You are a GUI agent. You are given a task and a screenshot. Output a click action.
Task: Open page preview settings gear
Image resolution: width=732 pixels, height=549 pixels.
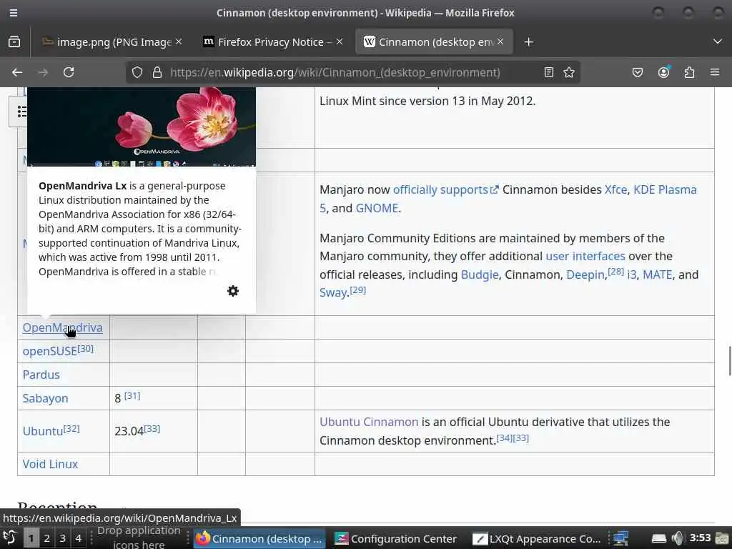click(233, 291)
